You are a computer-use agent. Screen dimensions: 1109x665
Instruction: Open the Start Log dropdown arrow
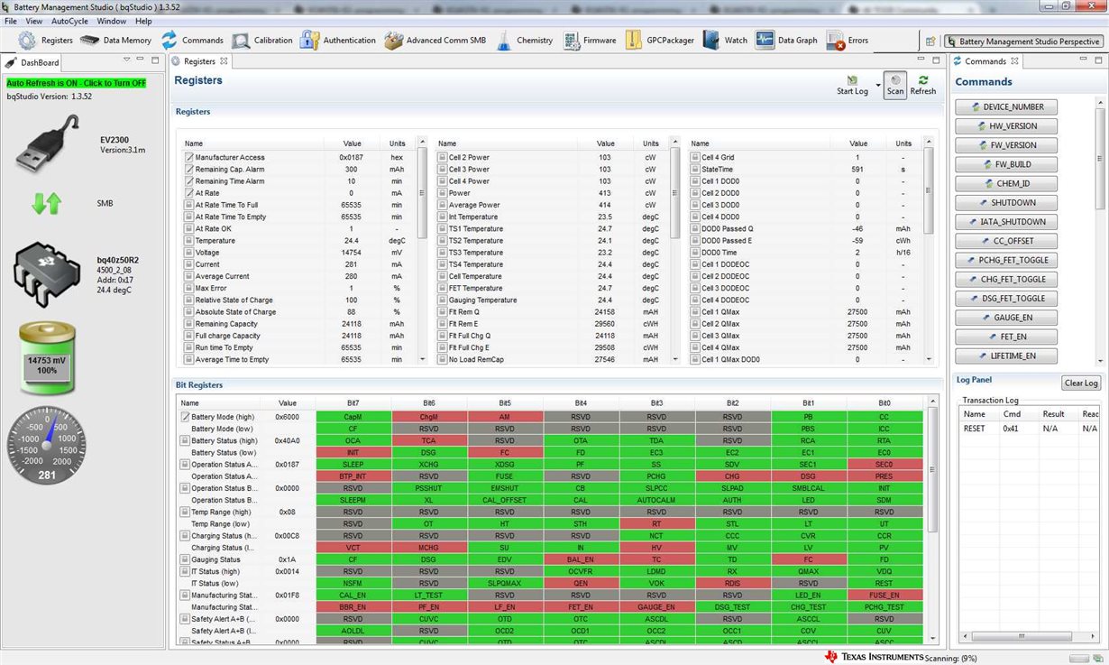[877, 86]
